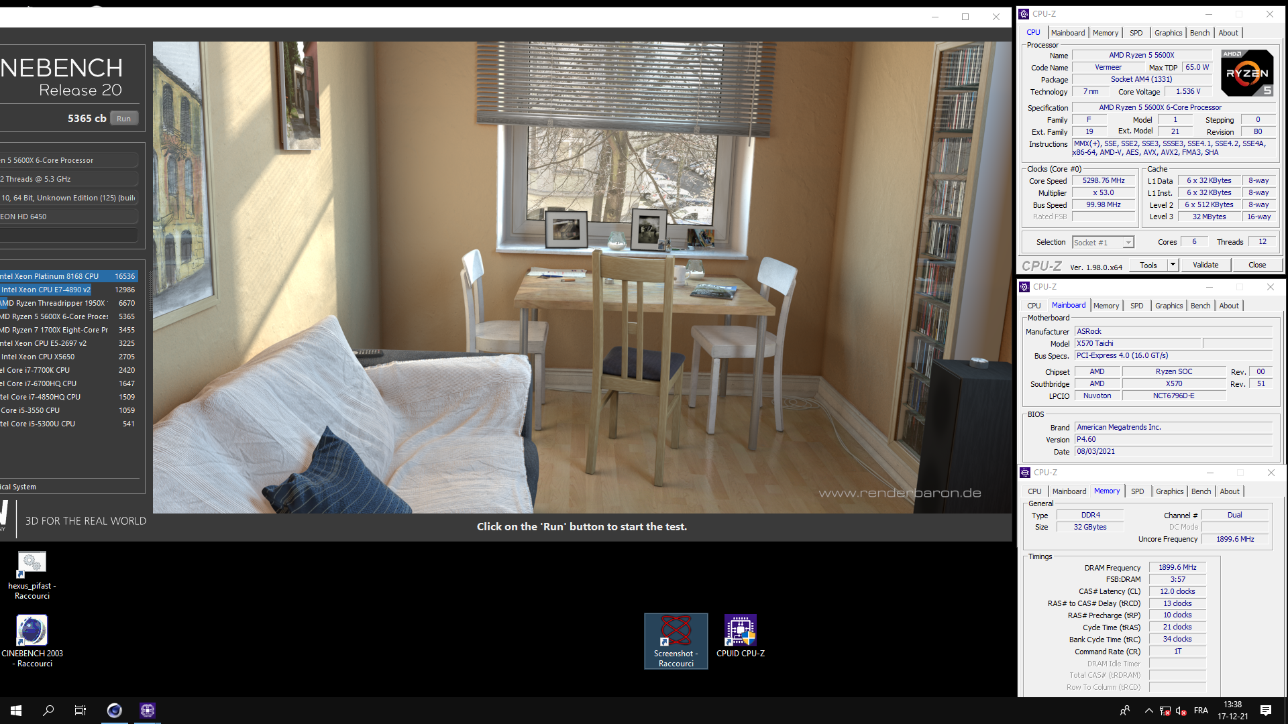Screen dimensions: 1288x724
Task: Click Validate in the CPU-Z window
Action: click(1205, 265)
